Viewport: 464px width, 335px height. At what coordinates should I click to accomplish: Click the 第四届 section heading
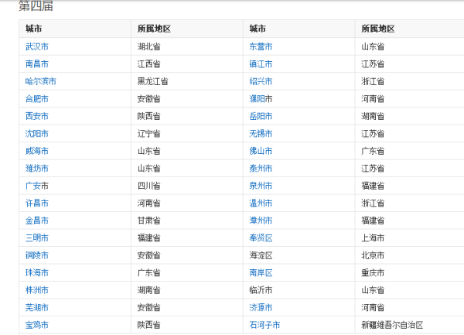(36, 6)
